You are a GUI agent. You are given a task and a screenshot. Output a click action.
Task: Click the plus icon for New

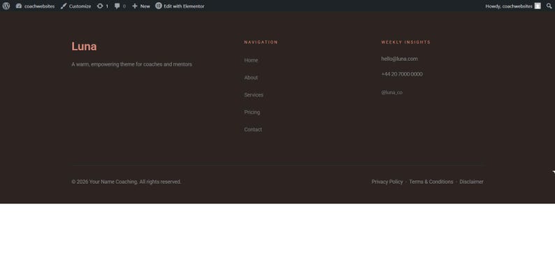(x=134, y=6)
